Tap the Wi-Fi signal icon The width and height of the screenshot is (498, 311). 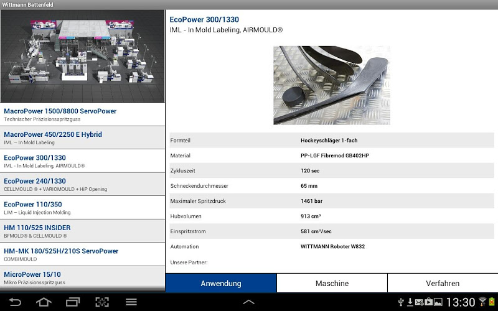(482, 302)
